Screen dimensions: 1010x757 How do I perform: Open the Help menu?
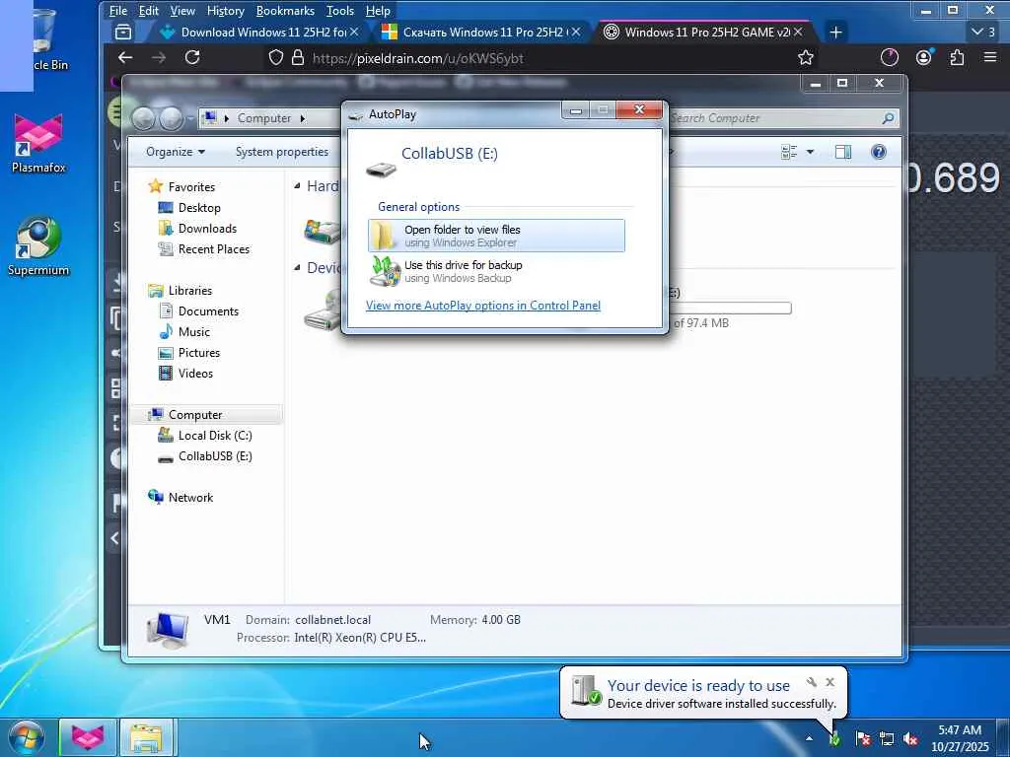click(378, 10)
